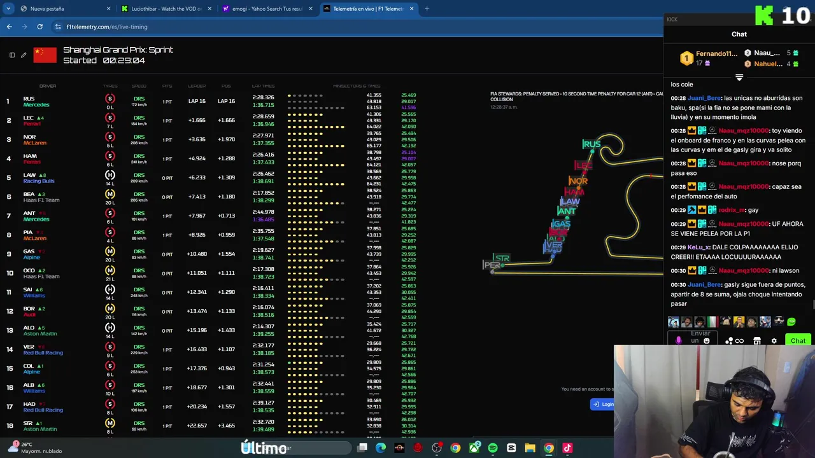This screenshot has height=458, width=815.
Task: Click the infinity icon below chat
Action: tap(739, 341)
